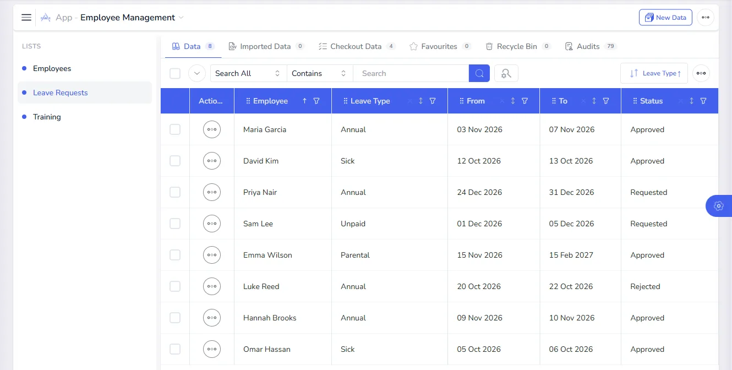Open the Leave Requests list
The height and width of the screenshot is (370, 732).
pos(85,92)
